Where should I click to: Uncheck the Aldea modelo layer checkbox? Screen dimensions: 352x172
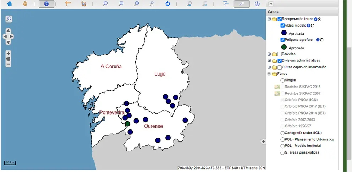pyautogui.click(x=282, y=26)
